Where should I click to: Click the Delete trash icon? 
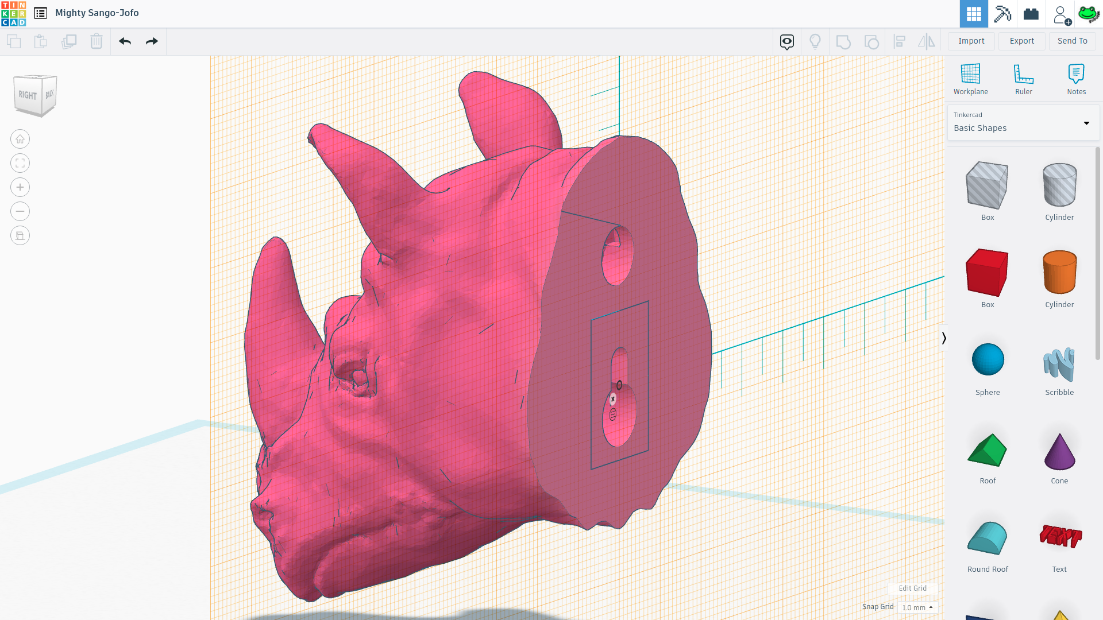tap(97, 41)
